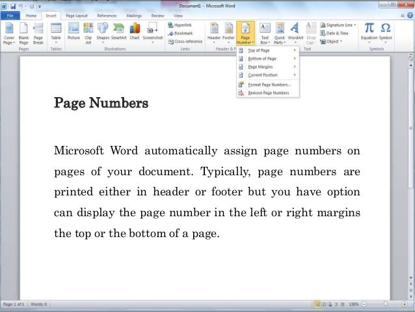Customize Quick Access Toolbar dropdown

[x=40, y=7]
